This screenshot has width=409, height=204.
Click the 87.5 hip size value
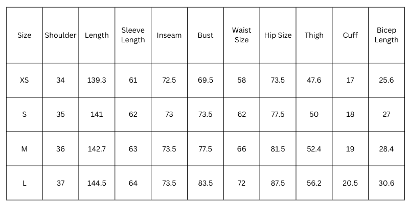pos(278,183)
